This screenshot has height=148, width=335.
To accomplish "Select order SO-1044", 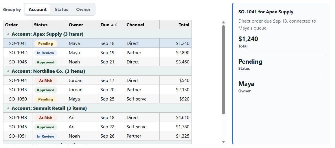I will 97,81.
